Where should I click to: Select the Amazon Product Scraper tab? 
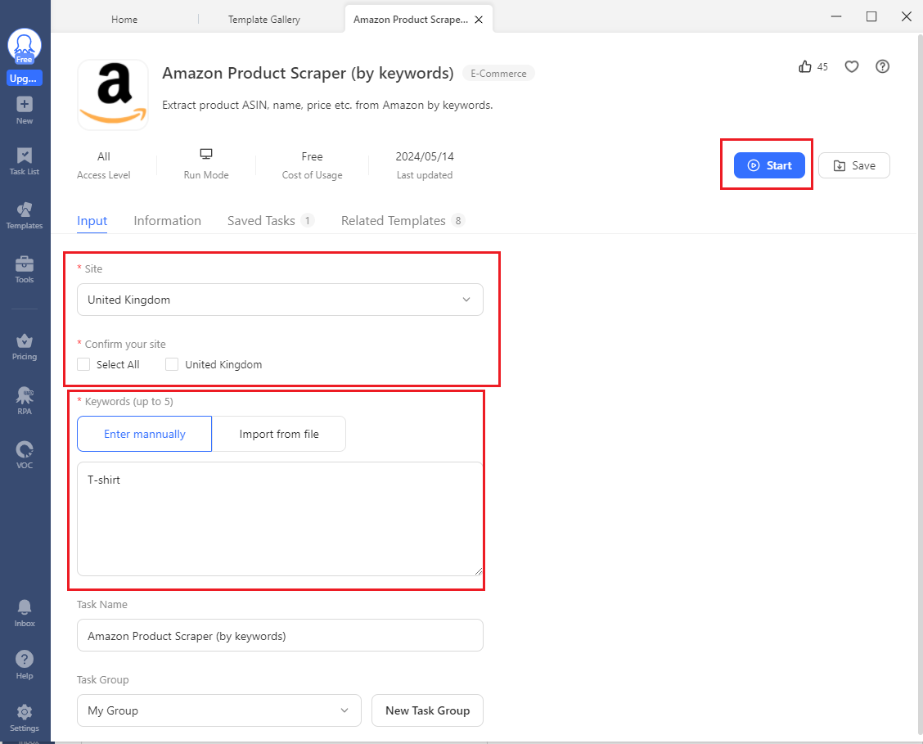pos(410,20)
